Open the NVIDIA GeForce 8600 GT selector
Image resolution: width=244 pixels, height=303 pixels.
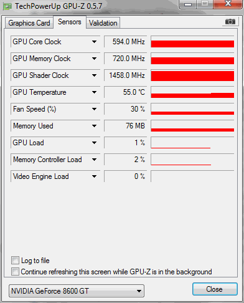click(77, 291)
